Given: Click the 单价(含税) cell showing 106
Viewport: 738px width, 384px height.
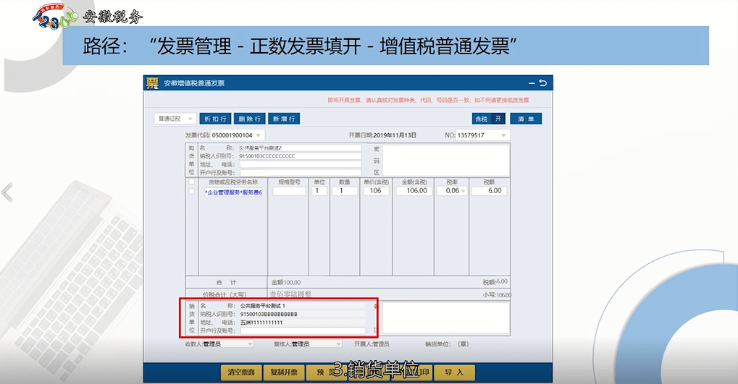Looking at the screenshot, I should (x=376, y=191).
